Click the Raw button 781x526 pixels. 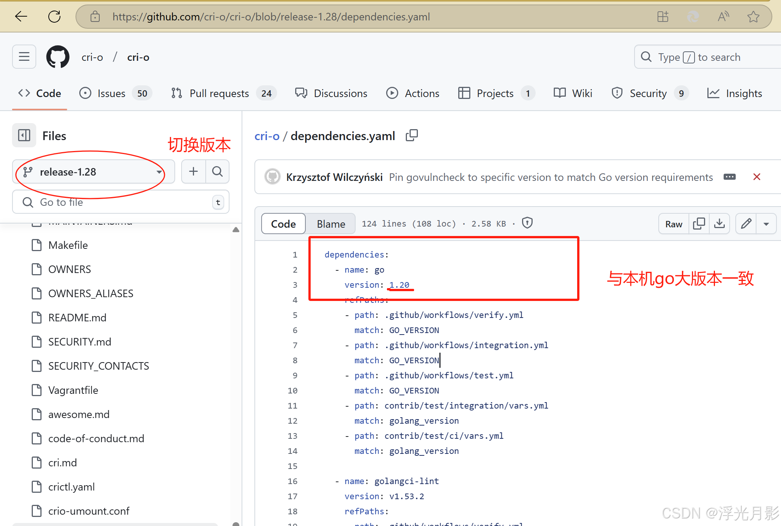pyautogui.click(x=673, y=224)
